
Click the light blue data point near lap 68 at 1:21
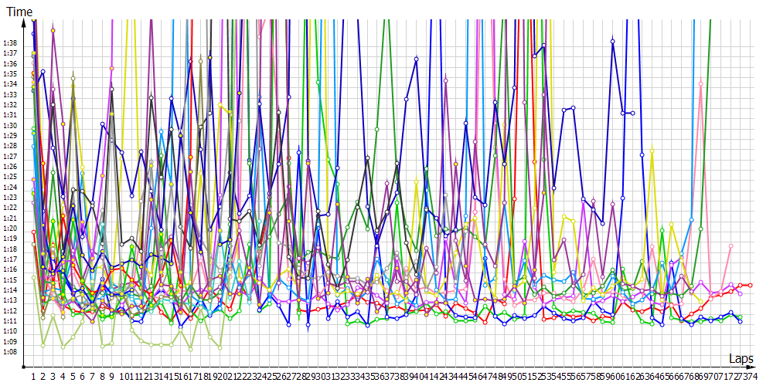[x=692, y=219]
